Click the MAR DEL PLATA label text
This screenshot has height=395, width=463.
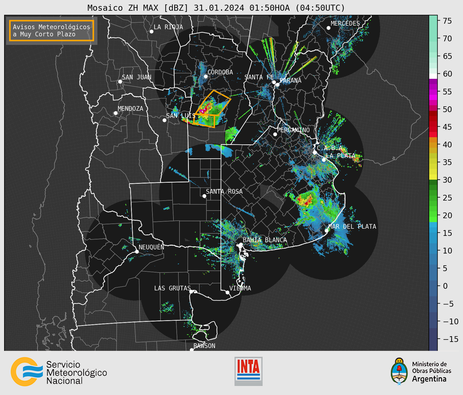(352, 227)
